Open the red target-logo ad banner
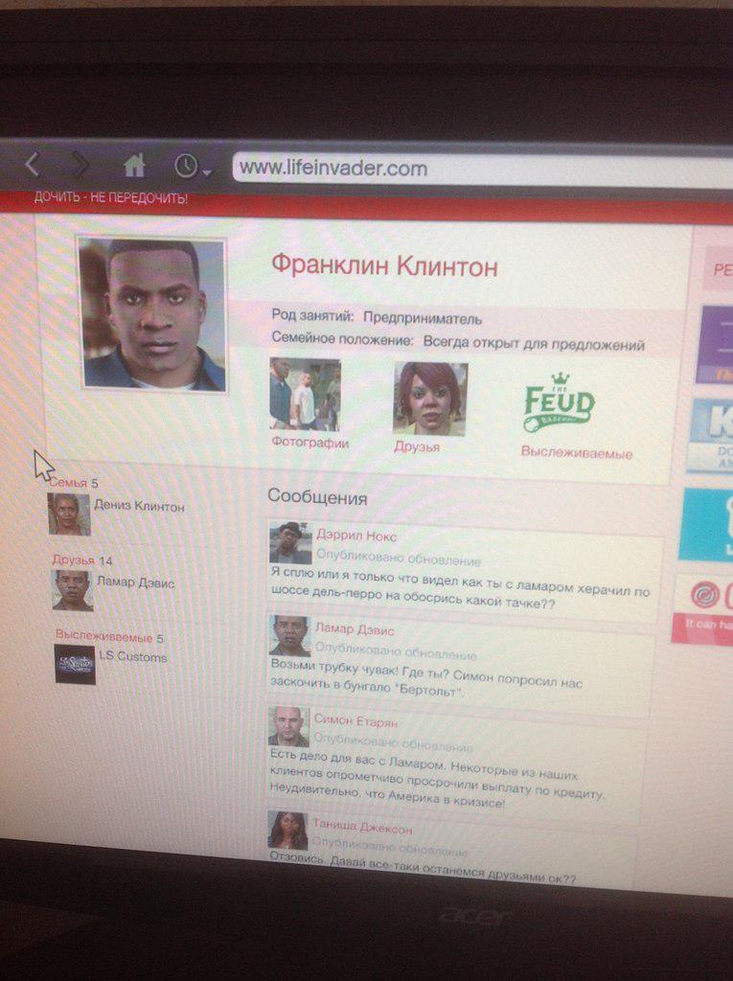This screenshot has width=733, height=981. [x=703, y=608]
